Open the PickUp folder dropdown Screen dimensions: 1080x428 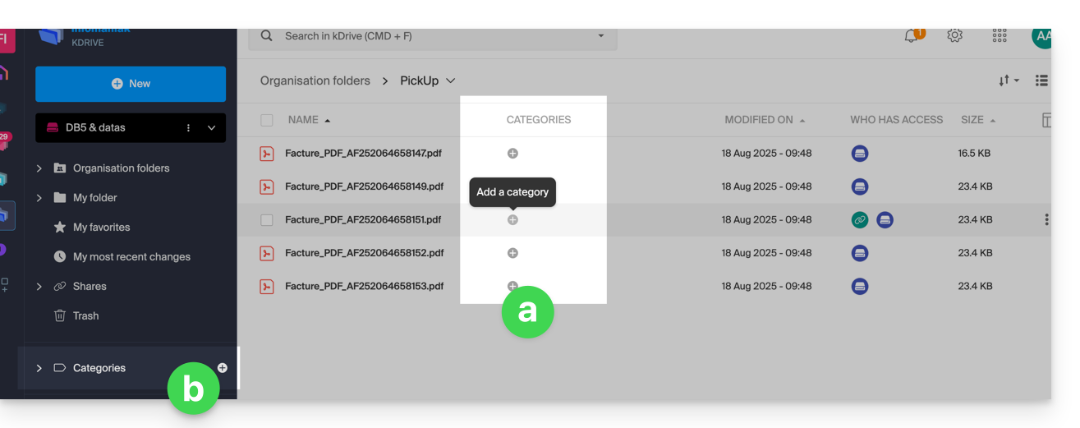450,81
